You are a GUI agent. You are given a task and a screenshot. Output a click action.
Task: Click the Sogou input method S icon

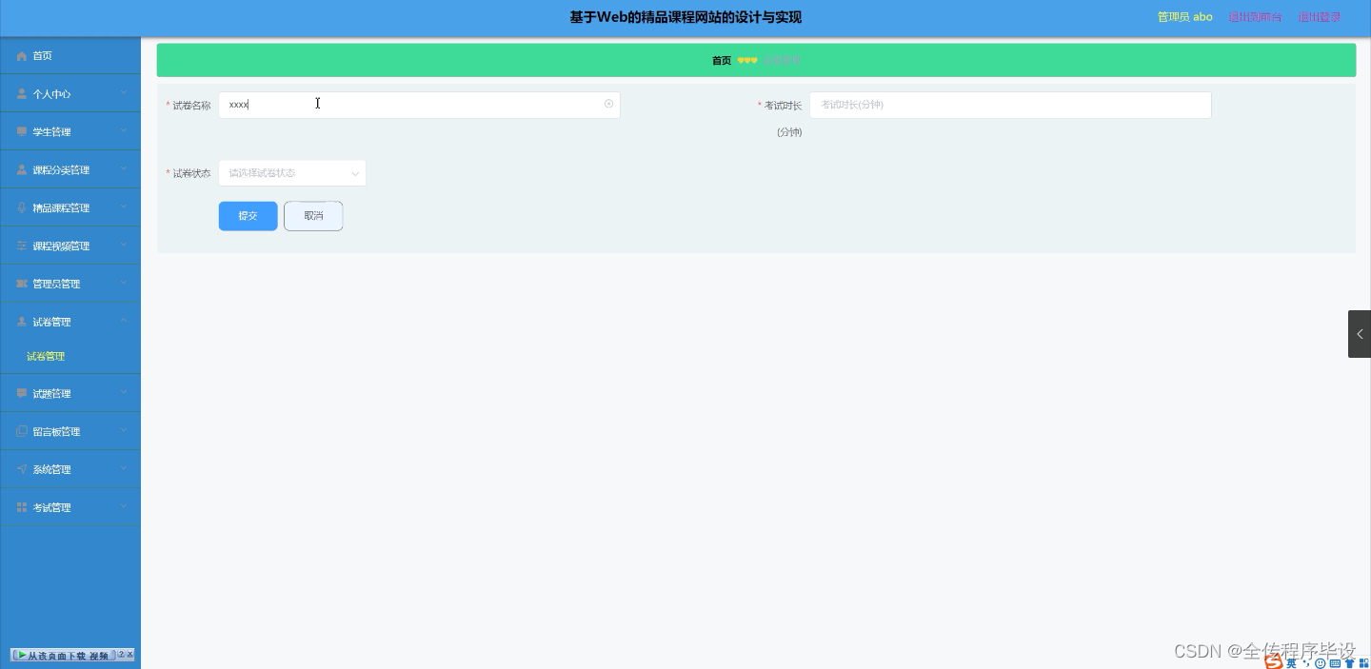[x=1274, y=662]
